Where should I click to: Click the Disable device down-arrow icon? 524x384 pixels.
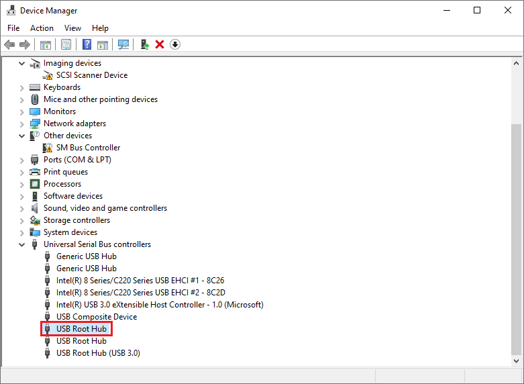(175, 44)
